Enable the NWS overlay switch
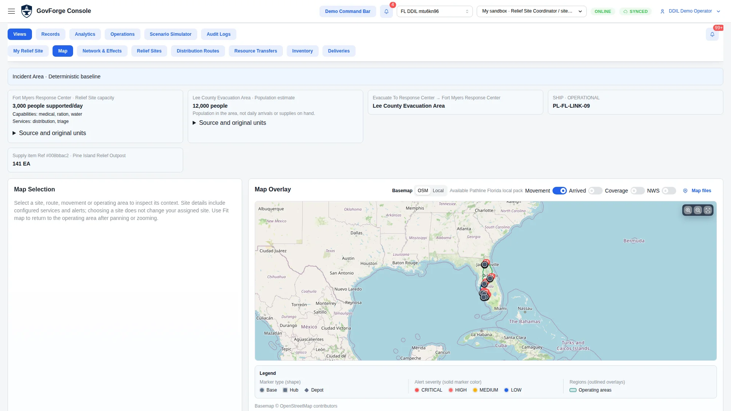The image size is (731, 411). click(669, 191)
